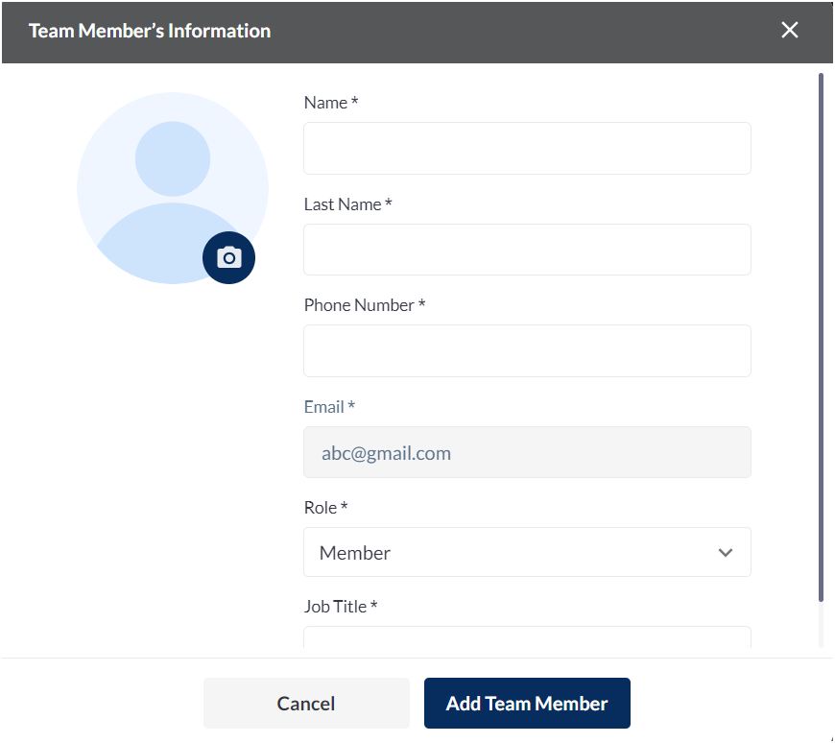Click the dialog's vertical scrollbar
Image resolution: width=835 pixels, height=743 pixels.
coord(821,336)
